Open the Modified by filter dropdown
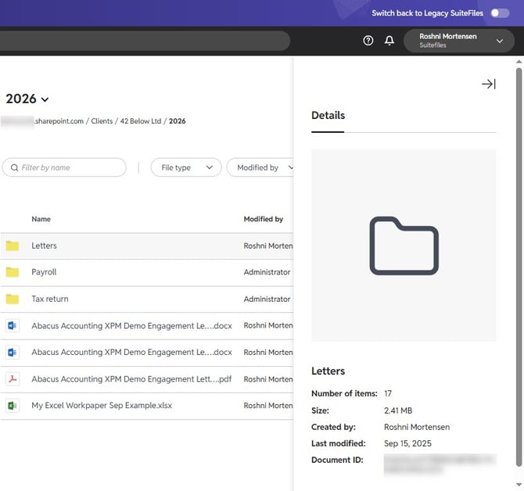 260,167
